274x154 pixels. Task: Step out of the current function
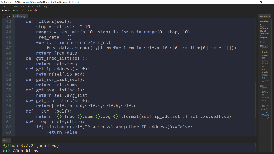(x=28, y=10)
